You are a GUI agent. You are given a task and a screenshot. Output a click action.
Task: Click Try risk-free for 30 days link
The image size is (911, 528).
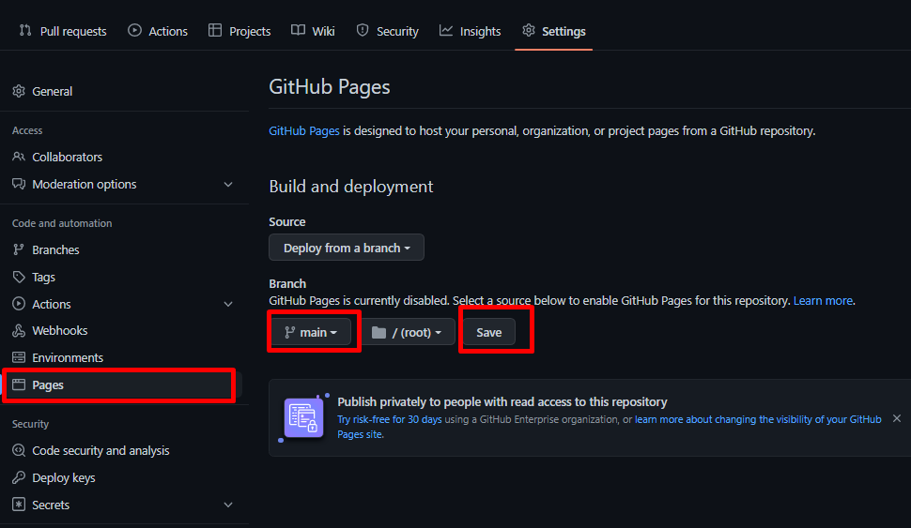point(390,419)
